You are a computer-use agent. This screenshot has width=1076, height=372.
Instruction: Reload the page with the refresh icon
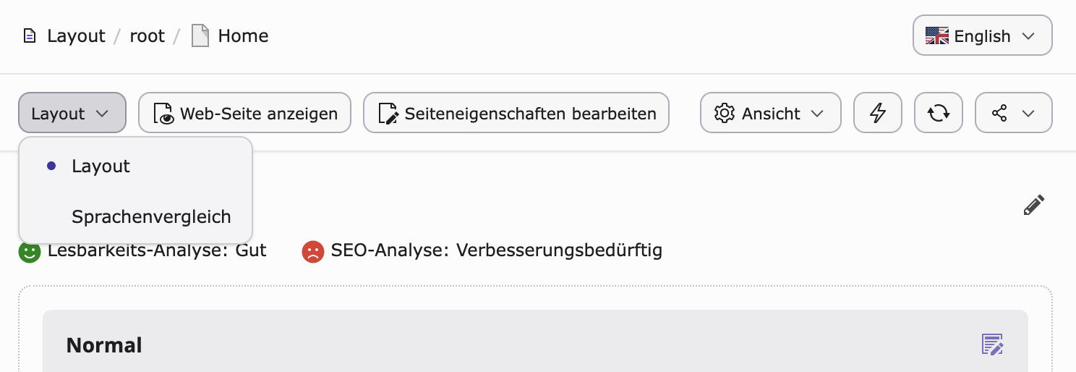[x=939, y=113]
